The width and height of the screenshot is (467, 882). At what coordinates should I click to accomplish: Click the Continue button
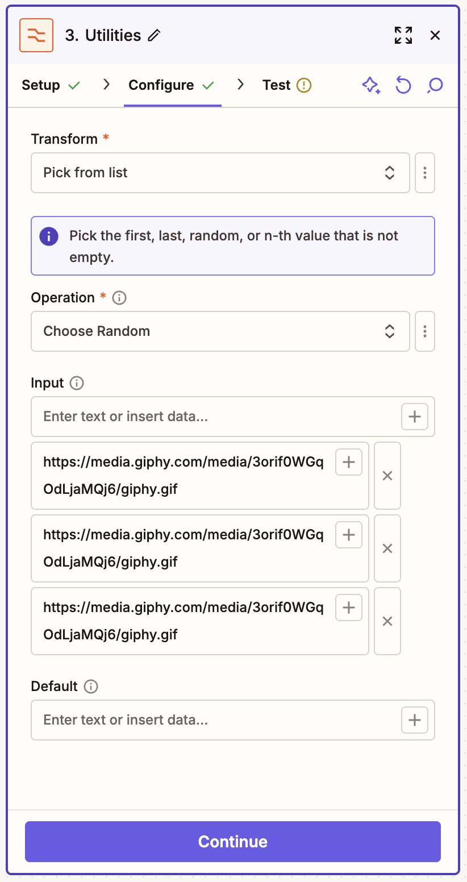tap(233, 842)
